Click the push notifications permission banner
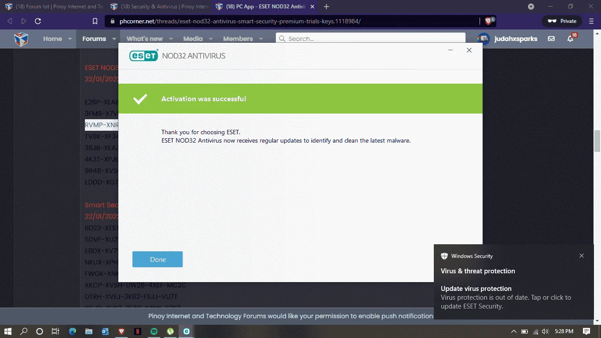Image resolution: width=601 pixels, height=338 pixels. [x=290, y=316]
